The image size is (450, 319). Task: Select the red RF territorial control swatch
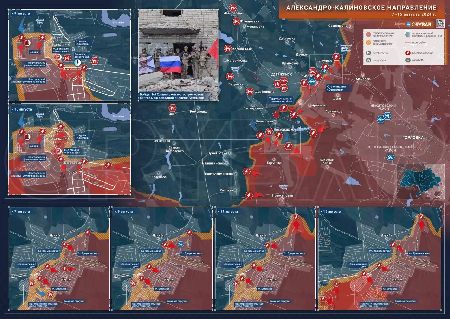pos(368,34)
